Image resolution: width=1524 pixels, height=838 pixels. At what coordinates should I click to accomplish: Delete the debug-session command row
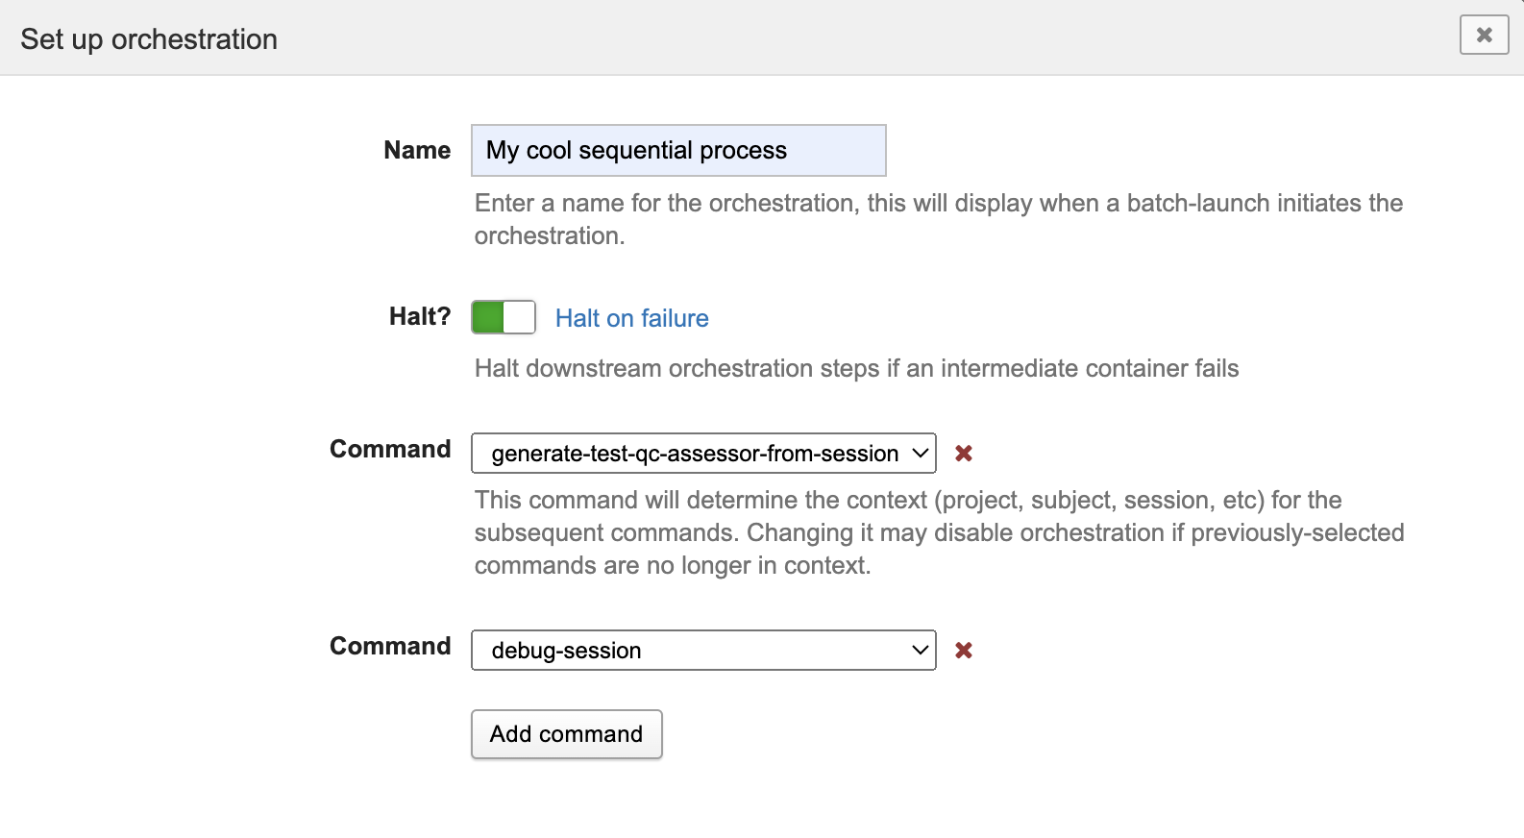click(x=964, y=651)
